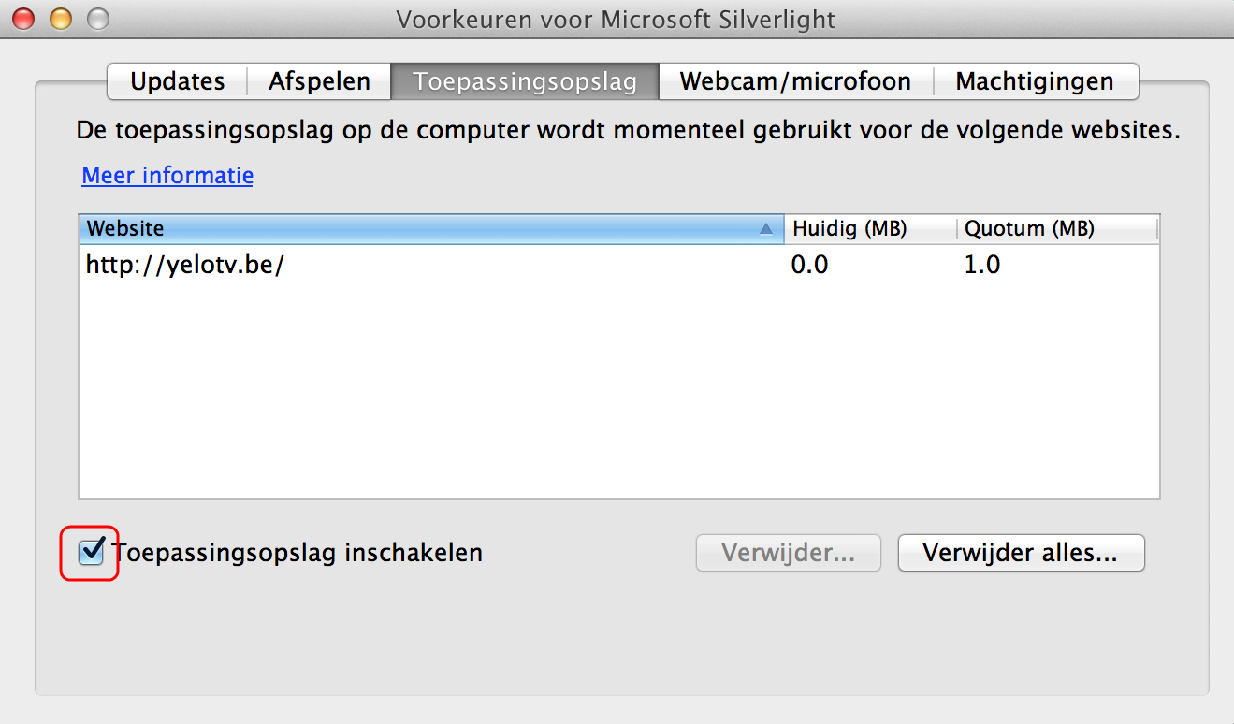Click the greyed-out Verwijder... button
1234x724 pixels.
click(x=789, y=553)
